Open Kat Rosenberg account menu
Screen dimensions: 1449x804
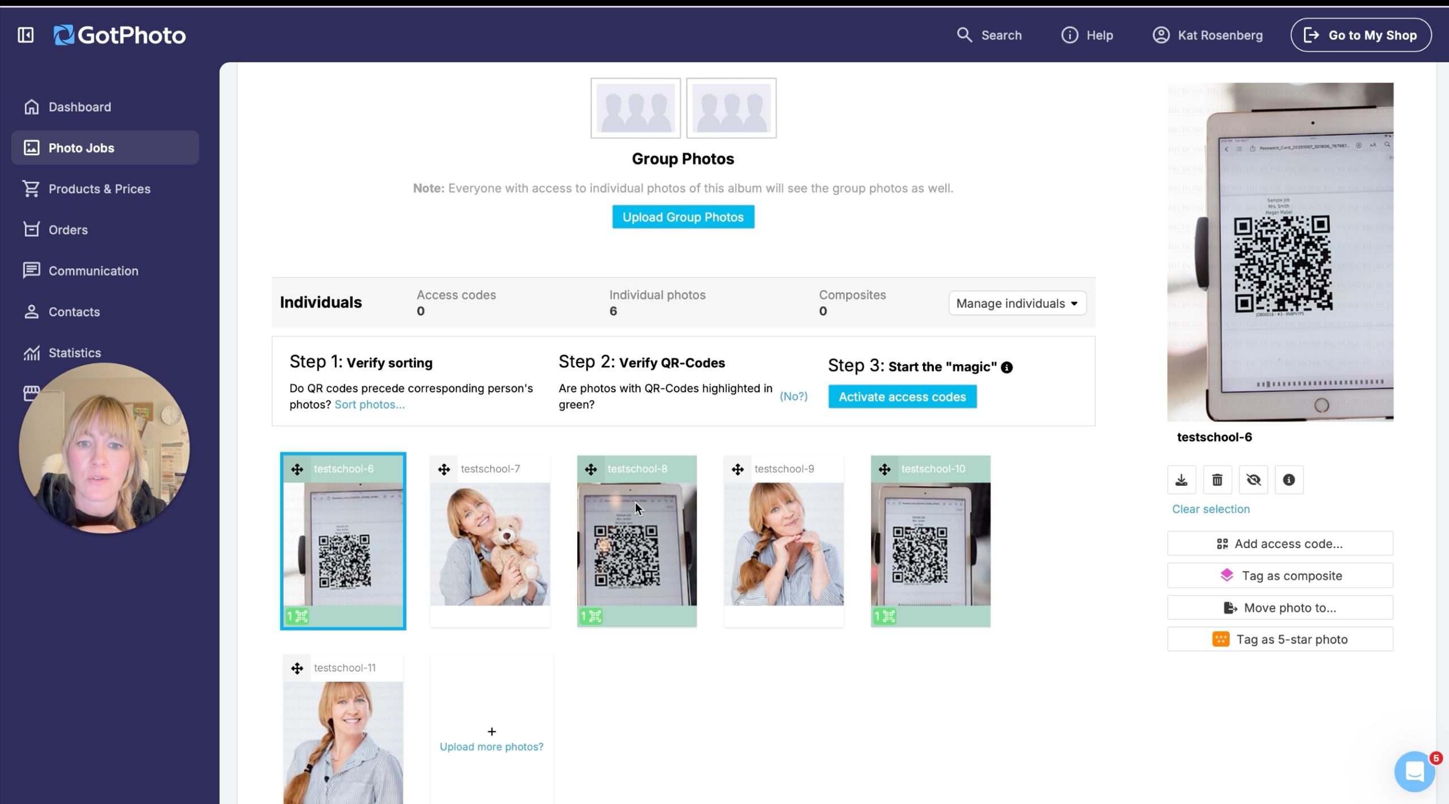(1208, 35)
